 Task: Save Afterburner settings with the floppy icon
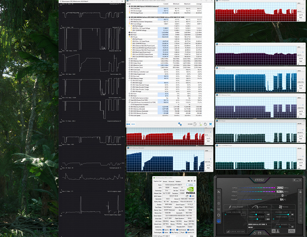(x=260, y=233)
